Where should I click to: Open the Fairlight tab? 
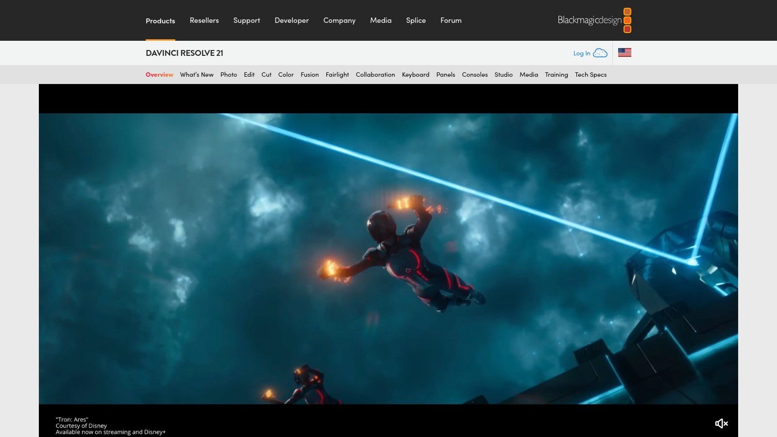click(337, 75)
